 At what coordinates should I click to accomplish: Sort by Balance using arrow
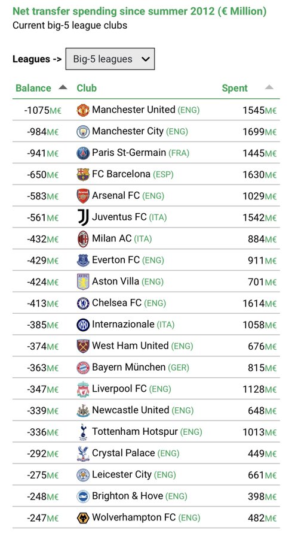[63, 87]
